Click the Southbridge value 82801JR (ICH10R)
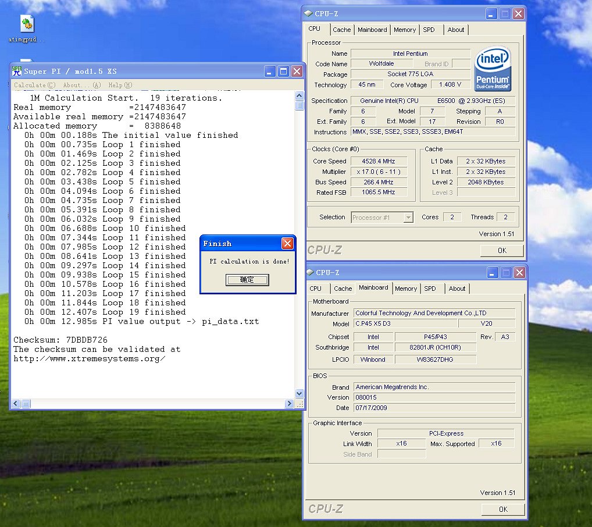 [x=436, y=348]
